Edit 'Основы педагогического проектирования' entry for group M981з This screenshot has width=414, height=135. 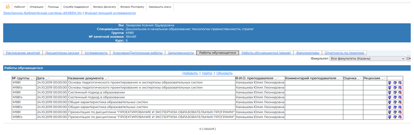[x=395, y=87]
